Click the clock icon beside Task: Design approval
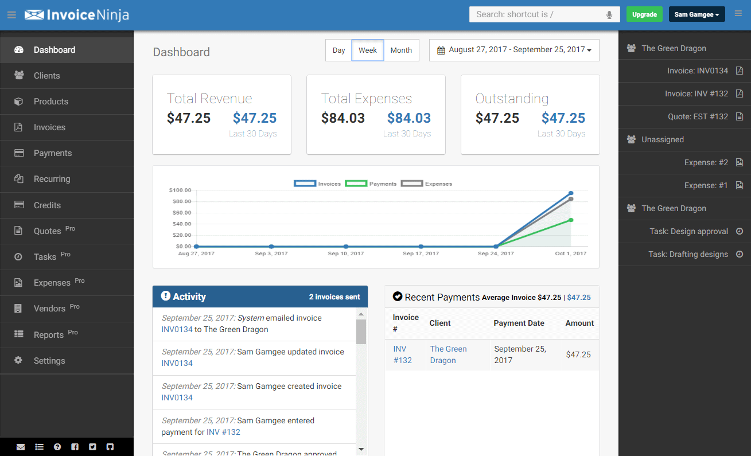751x456 pixels. tap(740, 231)
